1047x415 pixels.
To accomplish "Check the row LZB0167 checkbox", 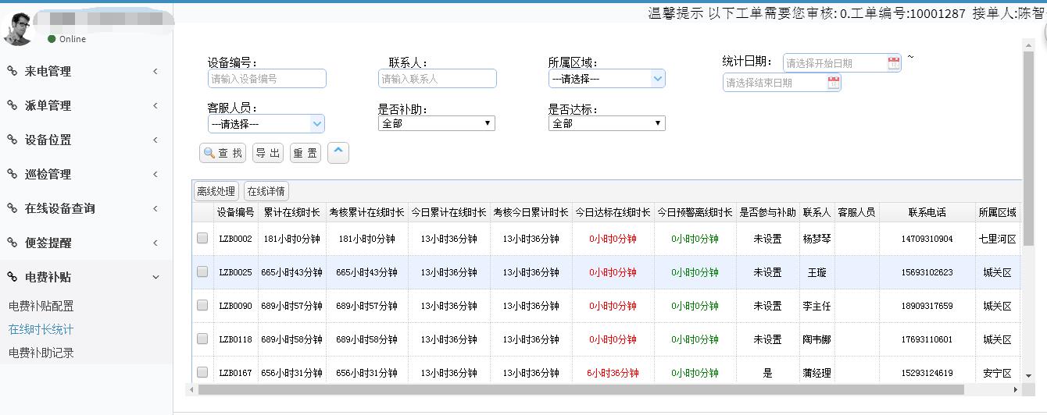I will coord(202,372).
